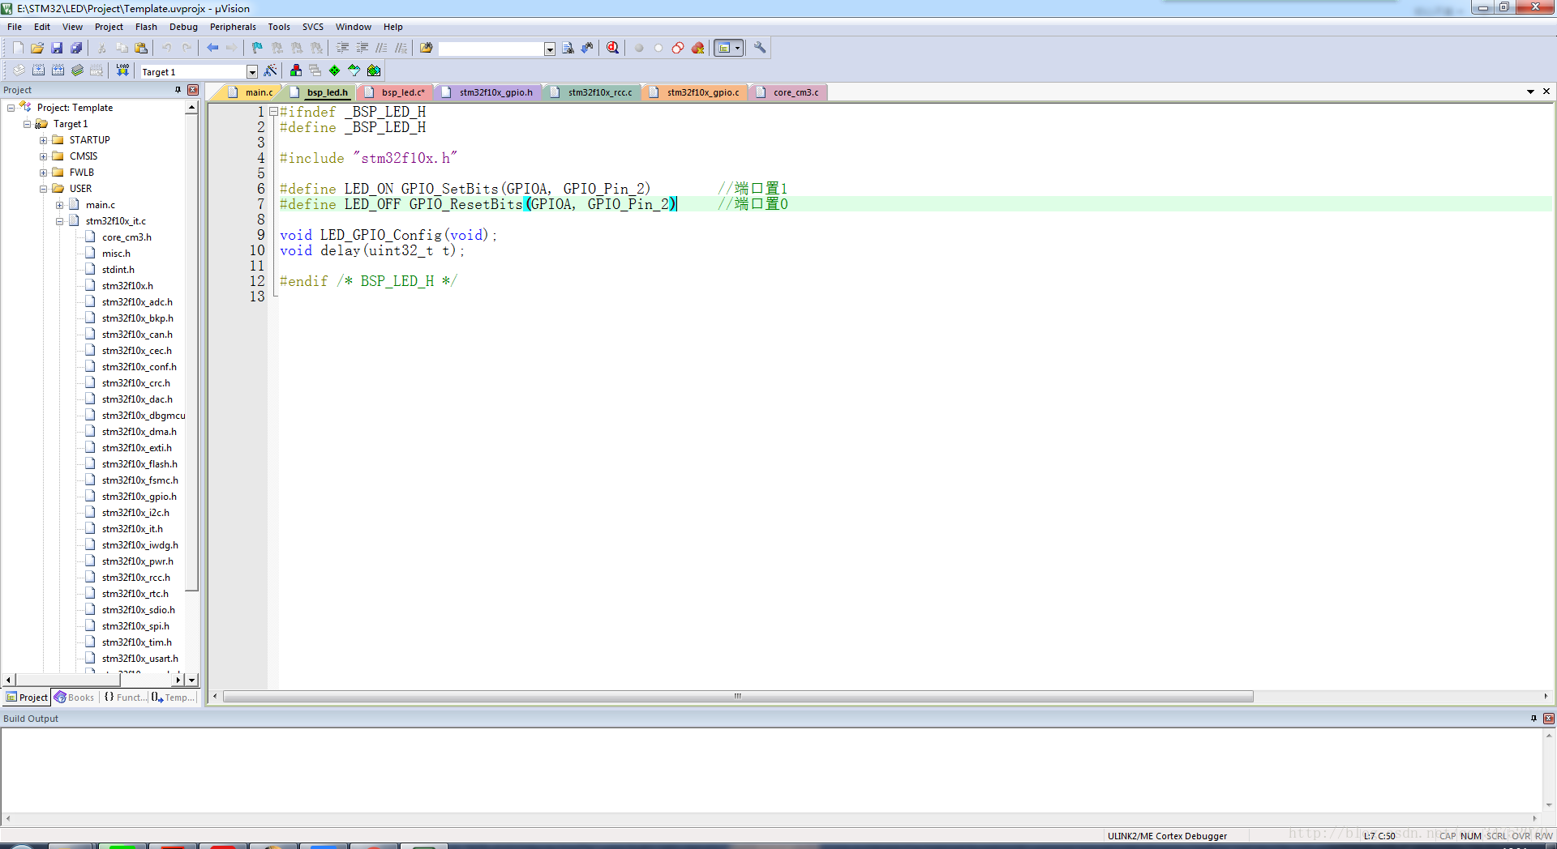Collapse the stm32f10x_it.c dependency list

click(x=60, y=221)
